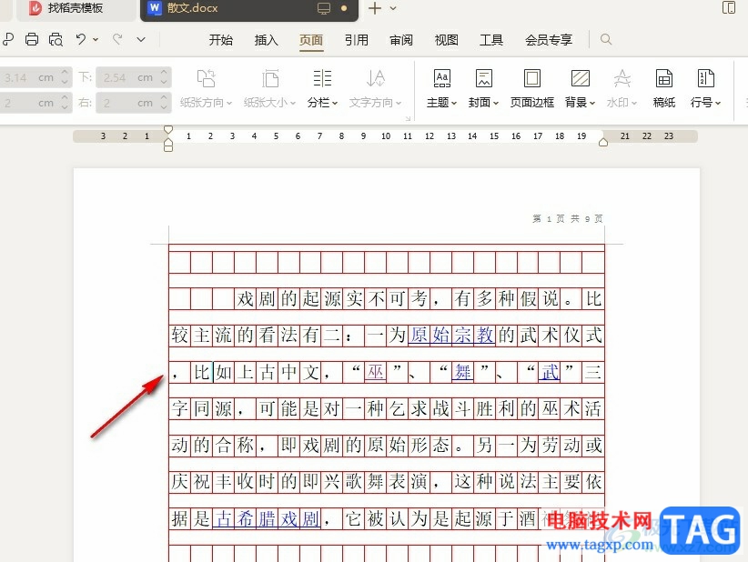Open page setup dialog launcher icon
Viewport: 748px width, 562px height.
(408, 118)
